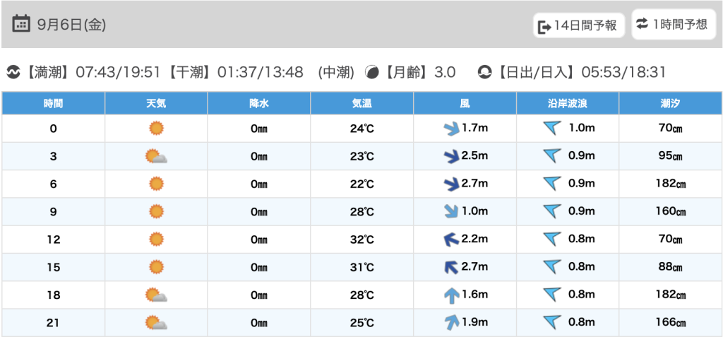Click the wave direction icon at hour 21
This screenshot has width=723, height=337.
pyautogui.click(x=552, y=323)
